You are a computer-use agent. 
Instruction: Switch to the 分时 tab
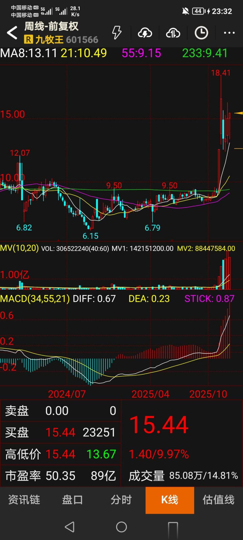pyautogui.click(x=121, y=500)
